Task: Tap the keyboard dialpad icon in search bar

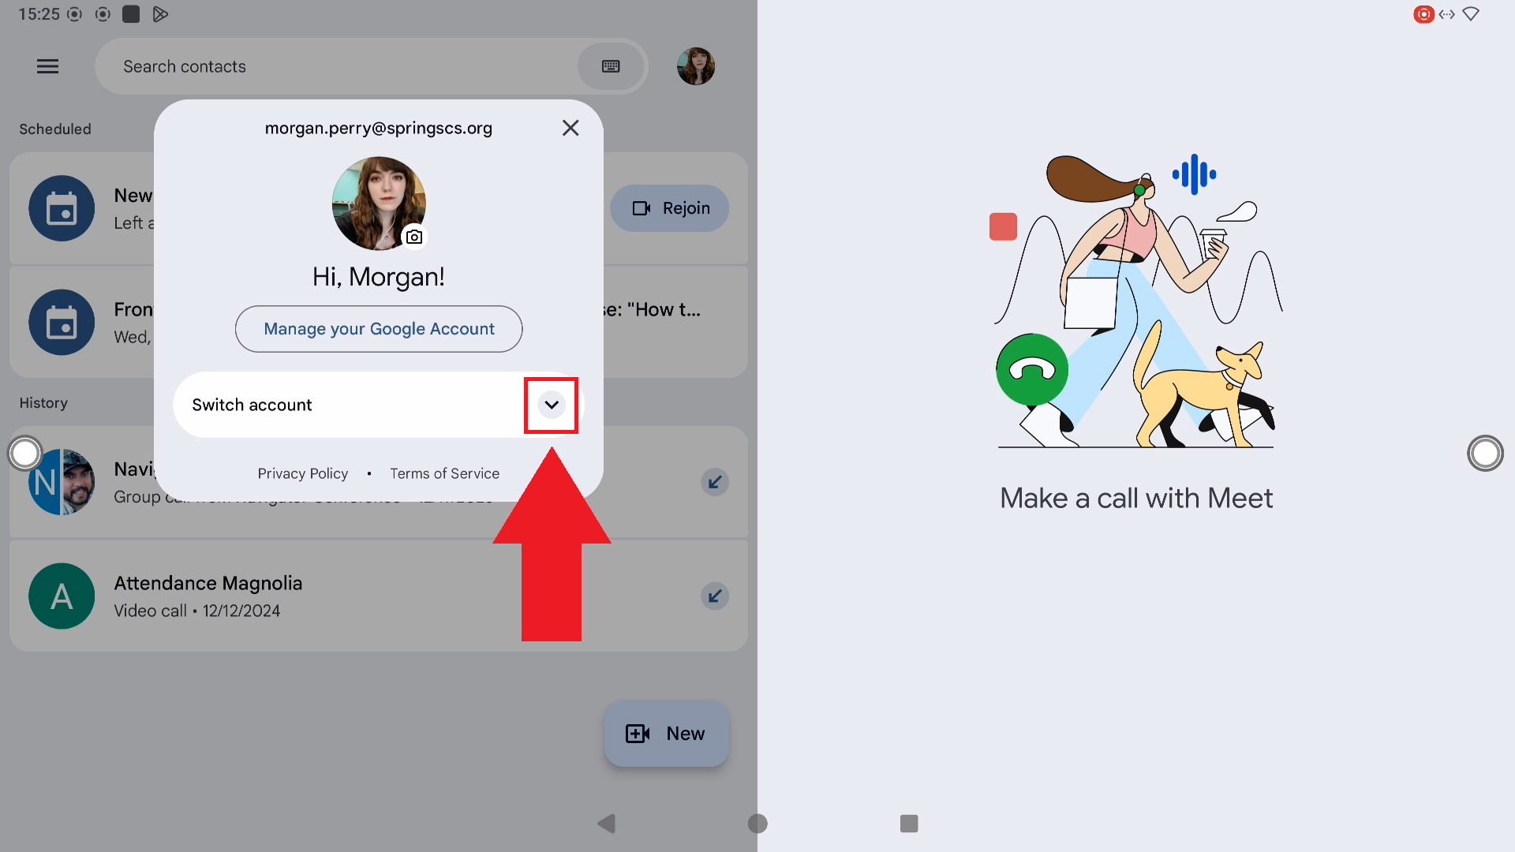Action: point(611,66)
